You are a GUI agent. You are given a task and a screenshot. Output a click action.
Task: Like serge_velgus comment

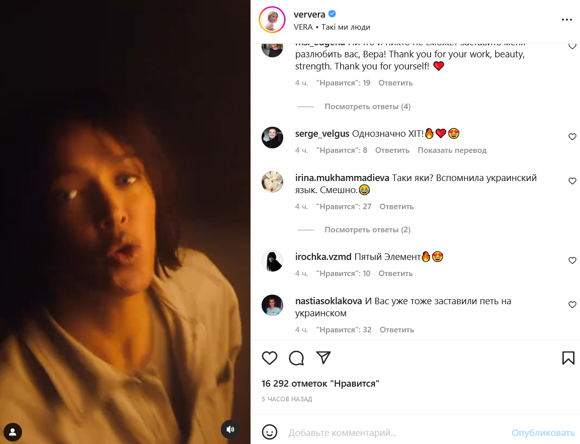572,137
